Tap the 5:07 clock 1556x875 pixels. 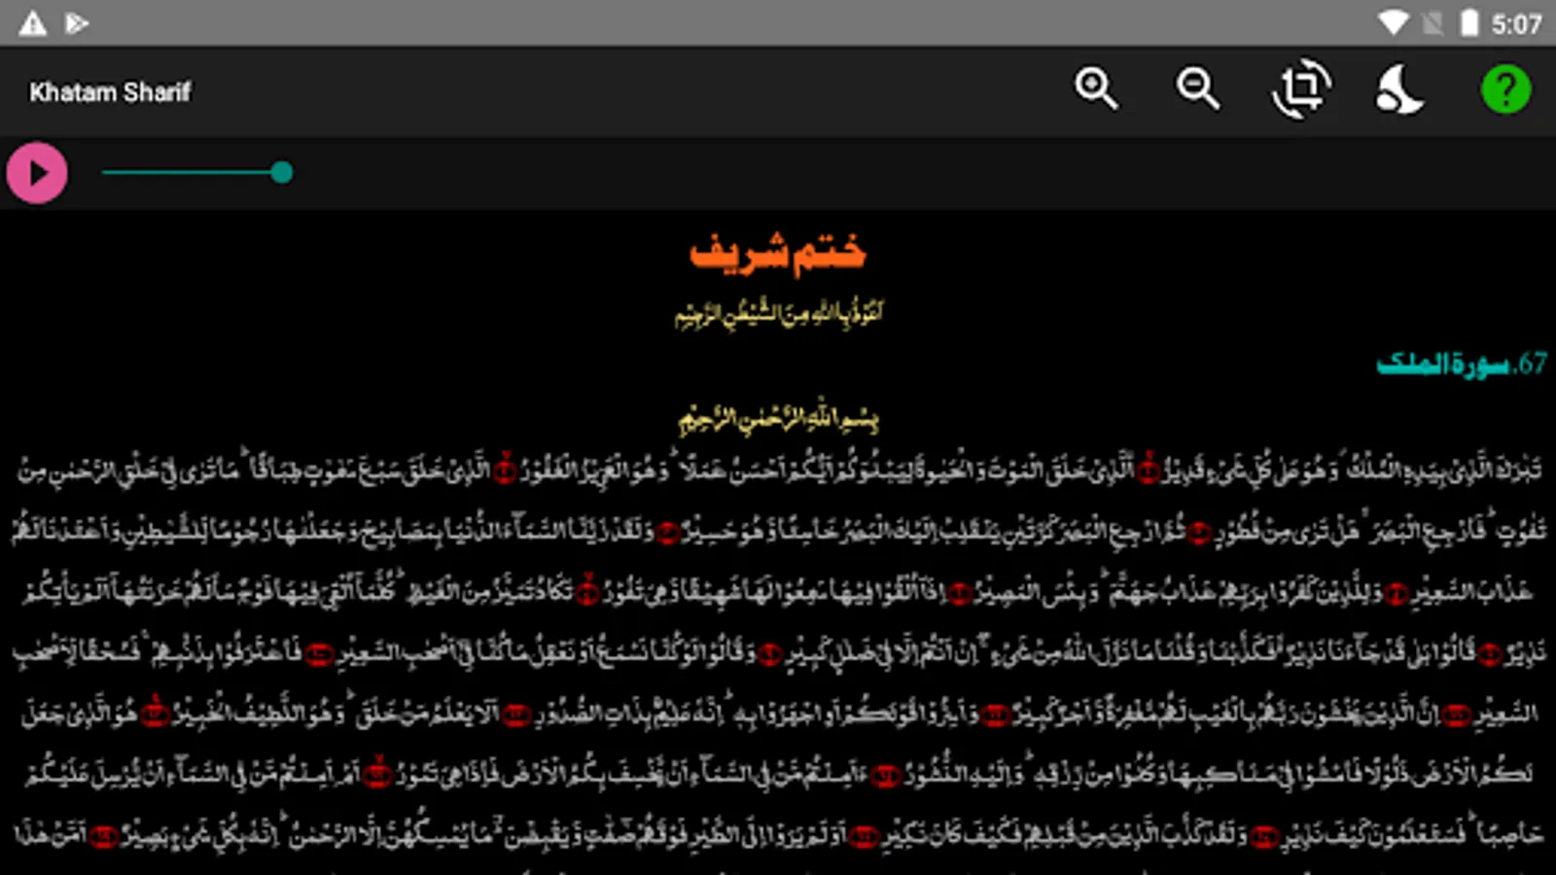coord(1517,23)
